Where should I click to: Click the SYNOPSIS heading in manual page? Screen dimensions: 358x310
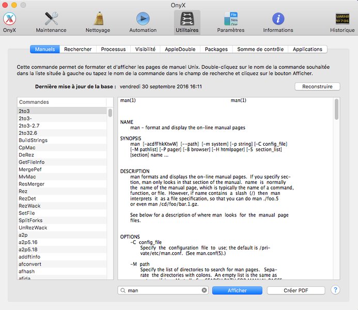coord(131,138)
